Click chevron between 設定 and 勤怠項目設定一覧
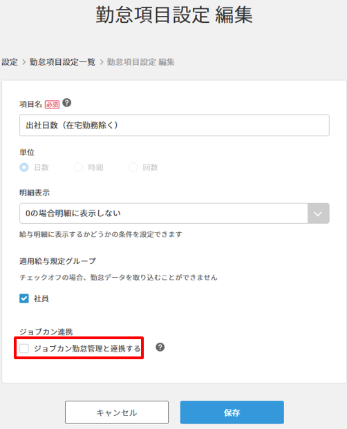The height and width of the screenshot is (429, 347). point(24,62)
